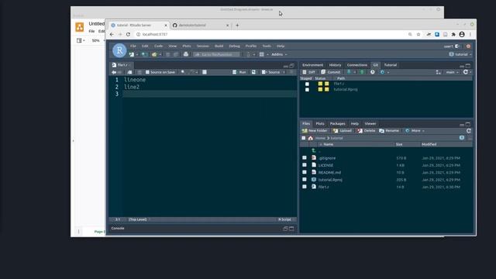The height and width of the screenshot is (279, 496).
Task: Expand the More dropdown in Files pane
Action: (415, 131)
